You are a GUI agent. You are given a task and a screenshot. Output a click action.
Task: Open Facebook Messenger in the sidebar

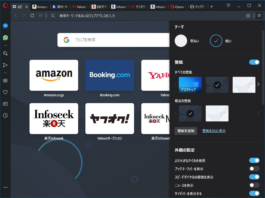coord(5,26)
